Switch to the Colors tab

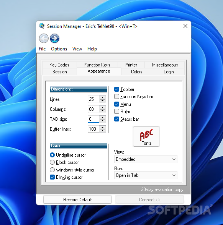137,72
